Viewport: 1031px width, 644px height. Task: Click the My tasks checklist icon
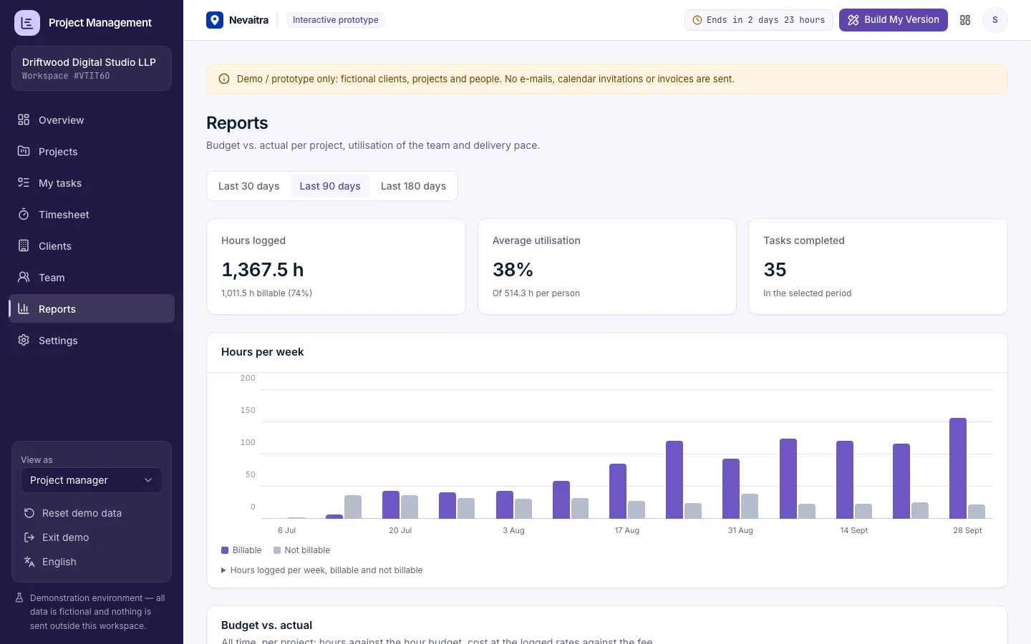point(24,182)
